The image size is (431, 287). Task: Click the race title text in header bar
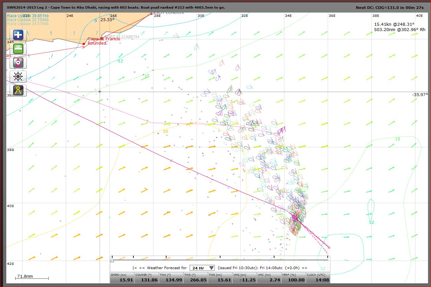pyautogui.click(x=116, y=7)
